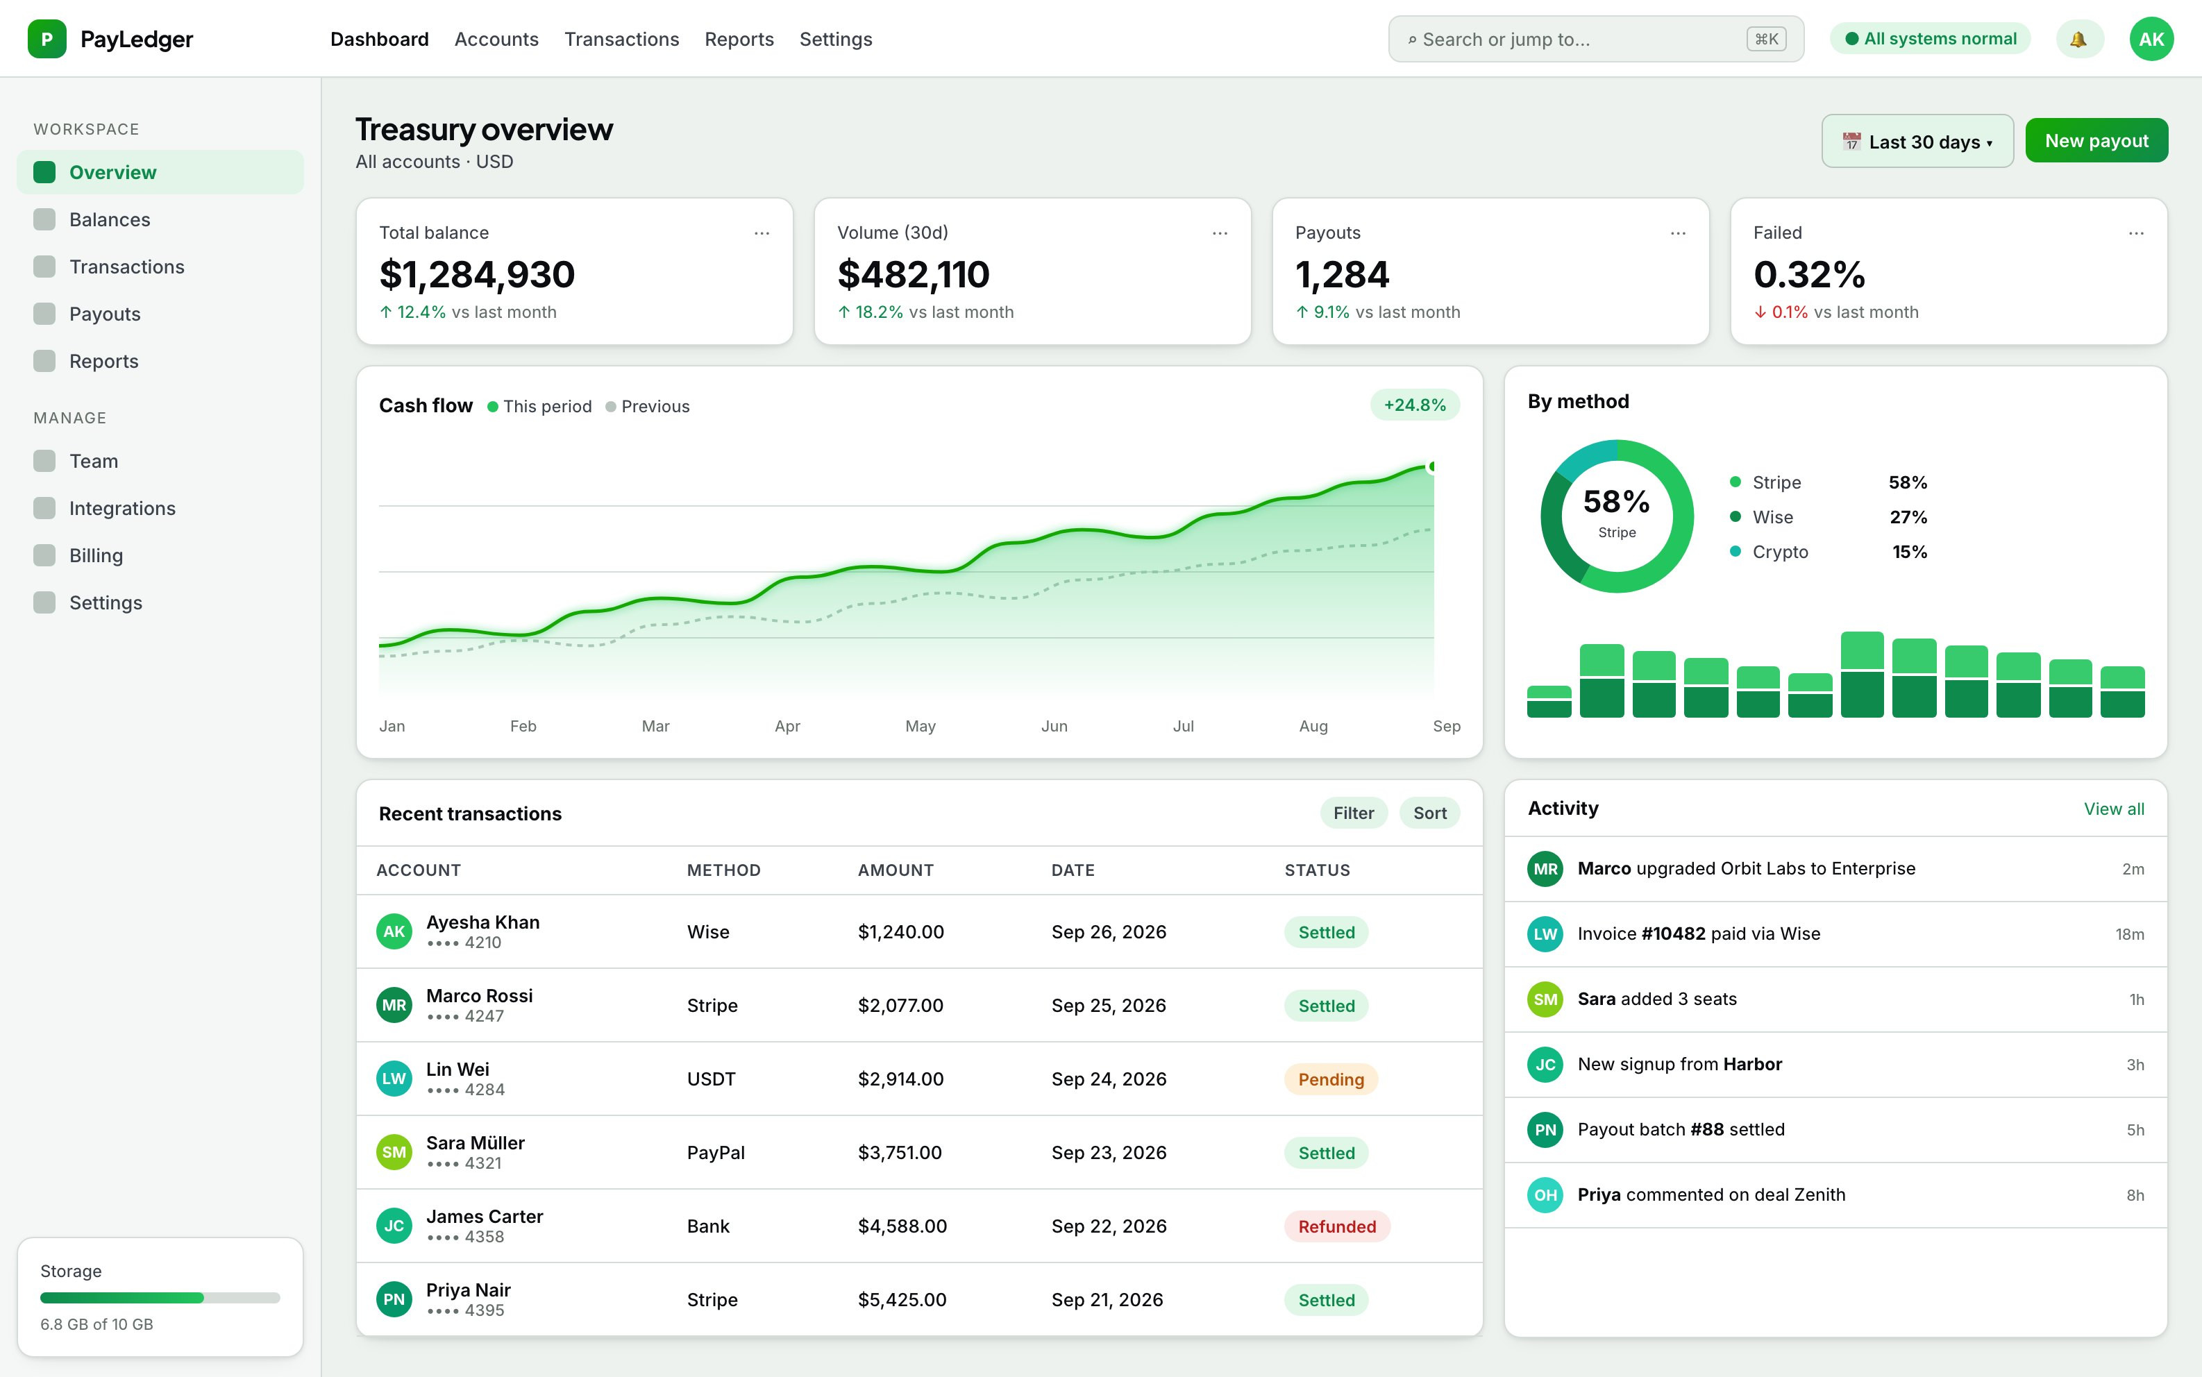The width and height of the screenshot is (2202, 1377).
Task: Click the ⌘K shortcut badge in search
Action: click(x=1766, y=39)
